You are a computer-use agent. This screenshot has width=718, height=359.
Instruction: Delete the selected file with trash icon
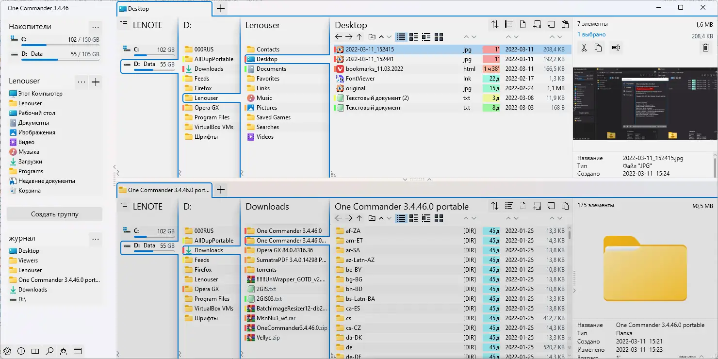(706, 48)
